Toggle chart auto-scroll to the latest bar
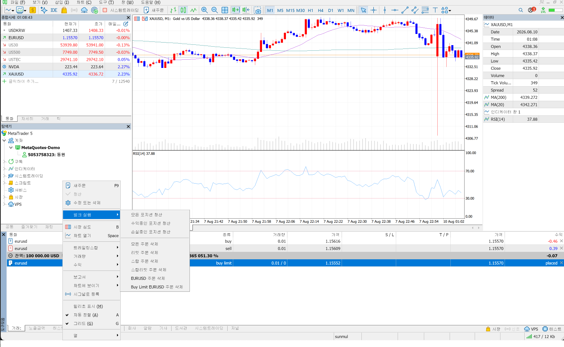 click(x=235, y=10)
